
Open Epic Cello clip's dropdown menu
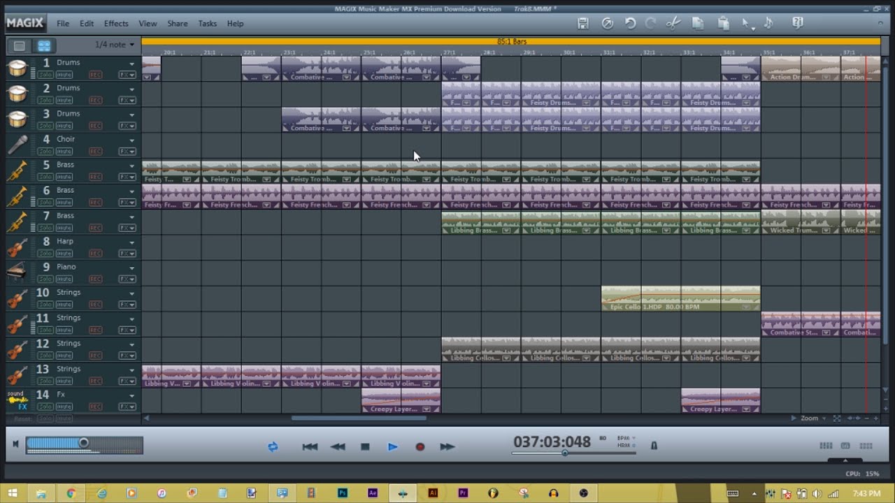[x=747, y=307]
